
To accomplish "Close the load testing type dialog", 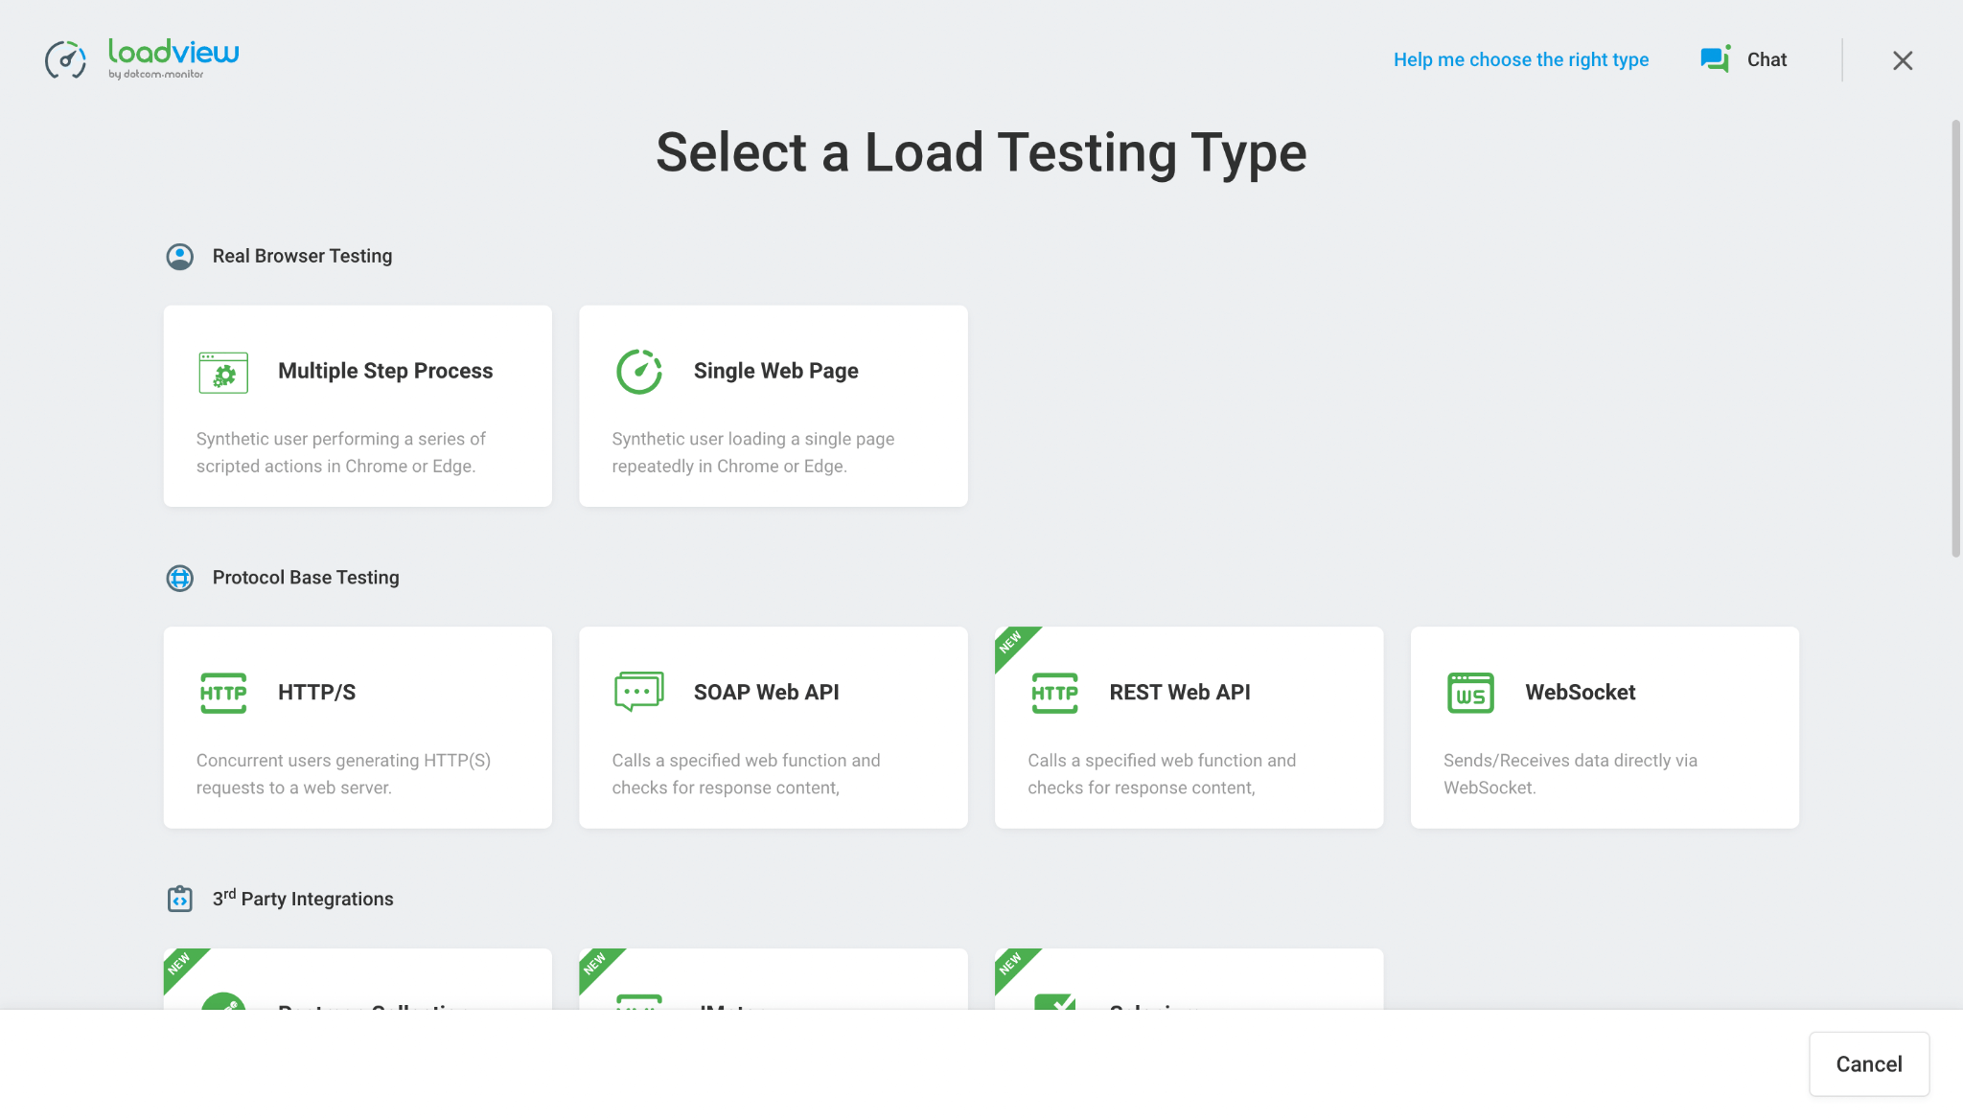I will [1903, 59].
